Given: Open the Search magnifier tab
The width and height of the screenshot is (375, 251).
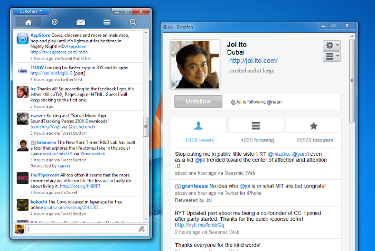Looking at the screenshot, I should click(x=133, y=22).
